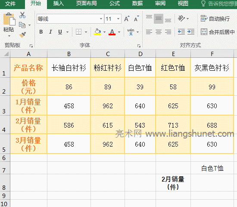Click the text Orientation icon
This screenshot has height=207, width=237.
[x=181, y=19]
